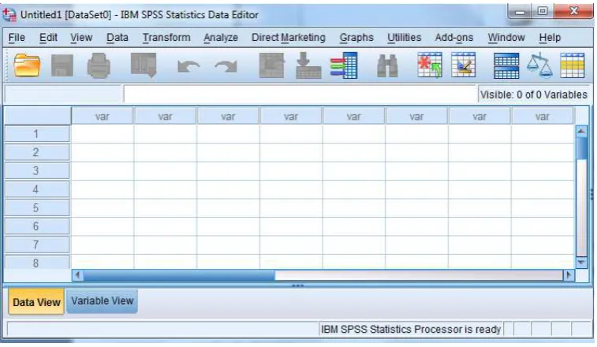Screen dimensions: 597x347
Task: Click the horizontal scrollbar left arrow
Action: click(x=77, y=274)
